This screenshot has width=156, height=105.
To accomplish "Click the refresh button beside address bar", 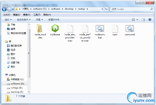I will 106,9.
